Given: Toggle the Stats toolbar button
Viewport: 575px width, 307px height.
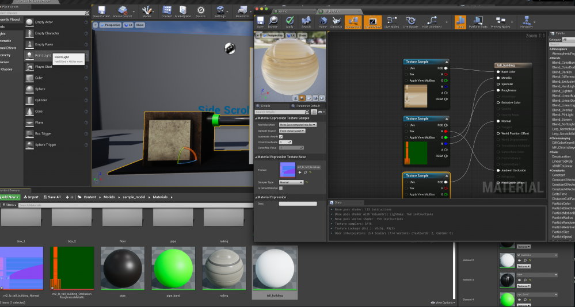Looking at the screenshot, I should [460, 22].
